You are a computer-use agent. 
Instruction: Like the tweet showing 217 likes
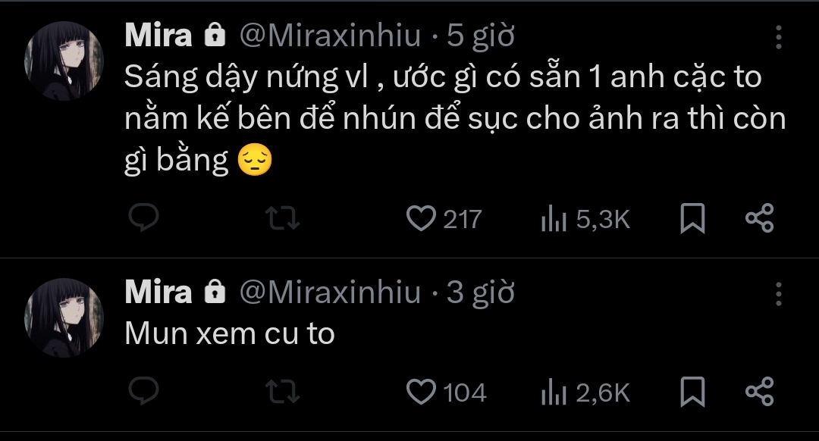click(x=419, y=219)
